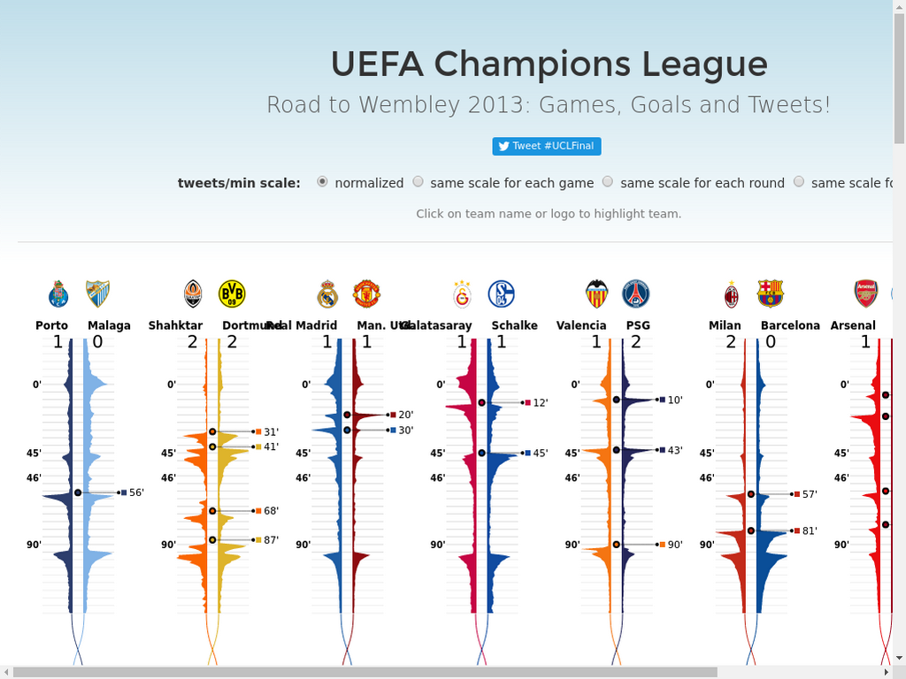906x679 pixels.
Task: Click the Malaga club crest
Action: point(97,294)
